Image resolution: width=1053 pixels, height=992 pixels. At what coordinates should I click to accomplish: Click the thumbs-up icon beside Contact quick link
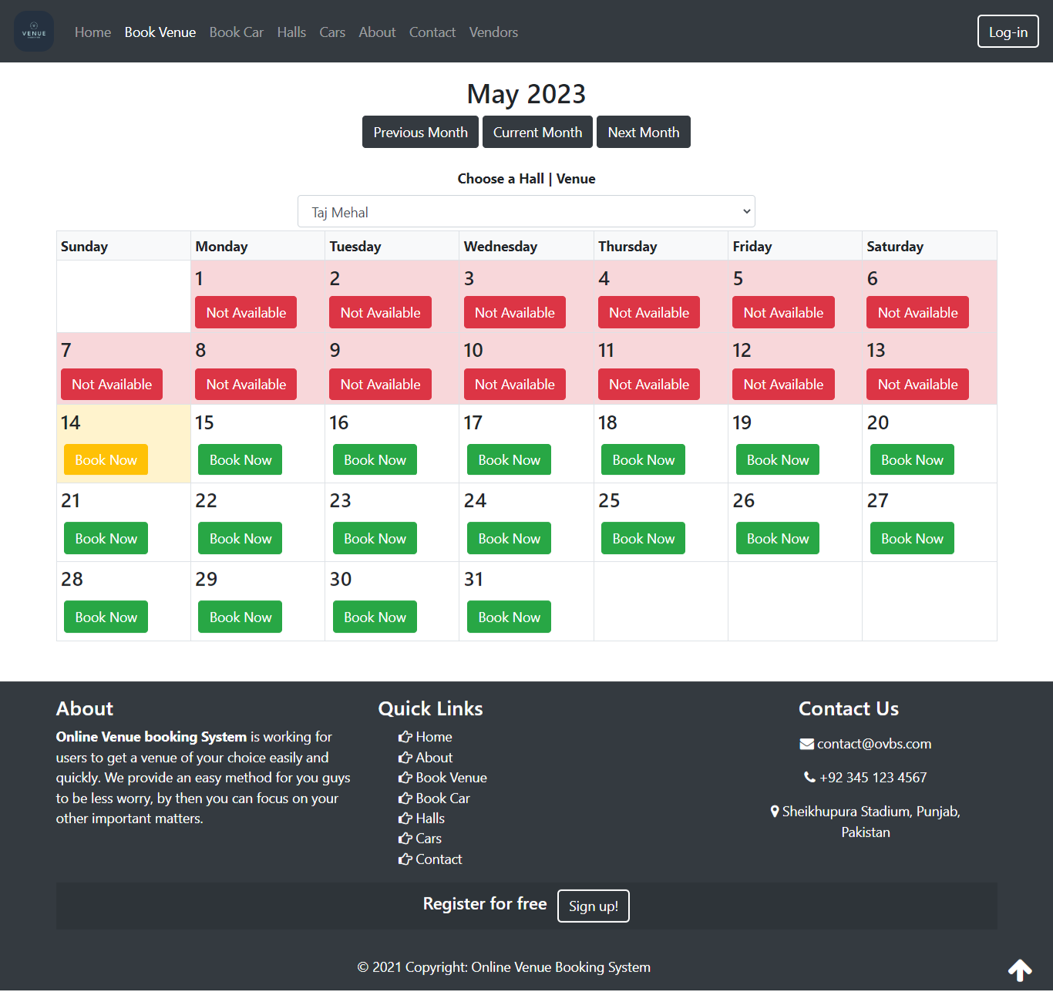(404, 859)
